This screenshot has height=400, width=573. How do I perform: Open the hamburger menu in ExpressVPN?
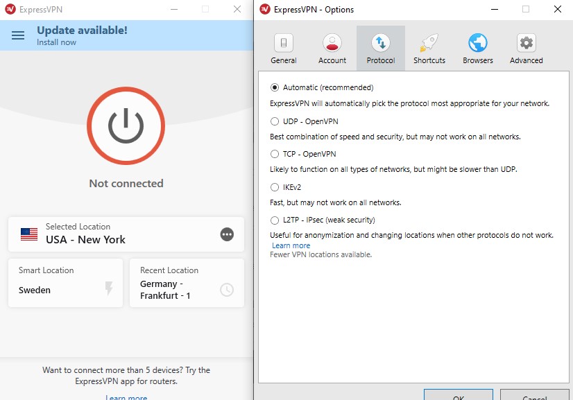pyautogui.click(x=18, y=35)
